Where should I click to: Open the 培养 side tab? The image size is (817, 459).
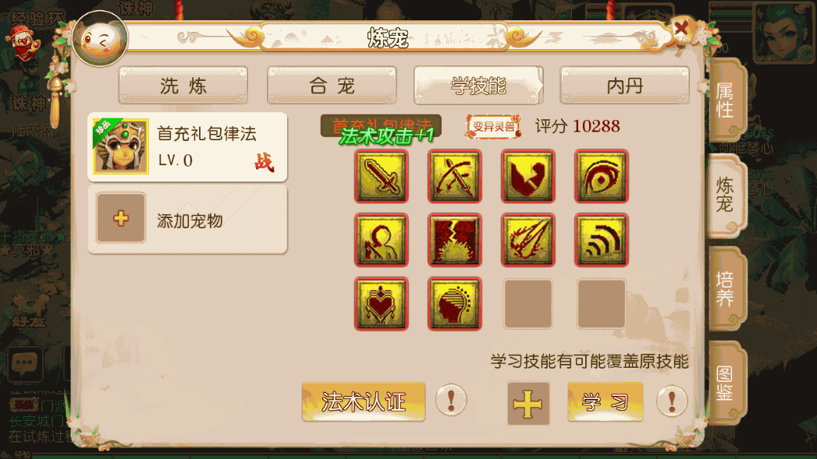coord(726,289)
